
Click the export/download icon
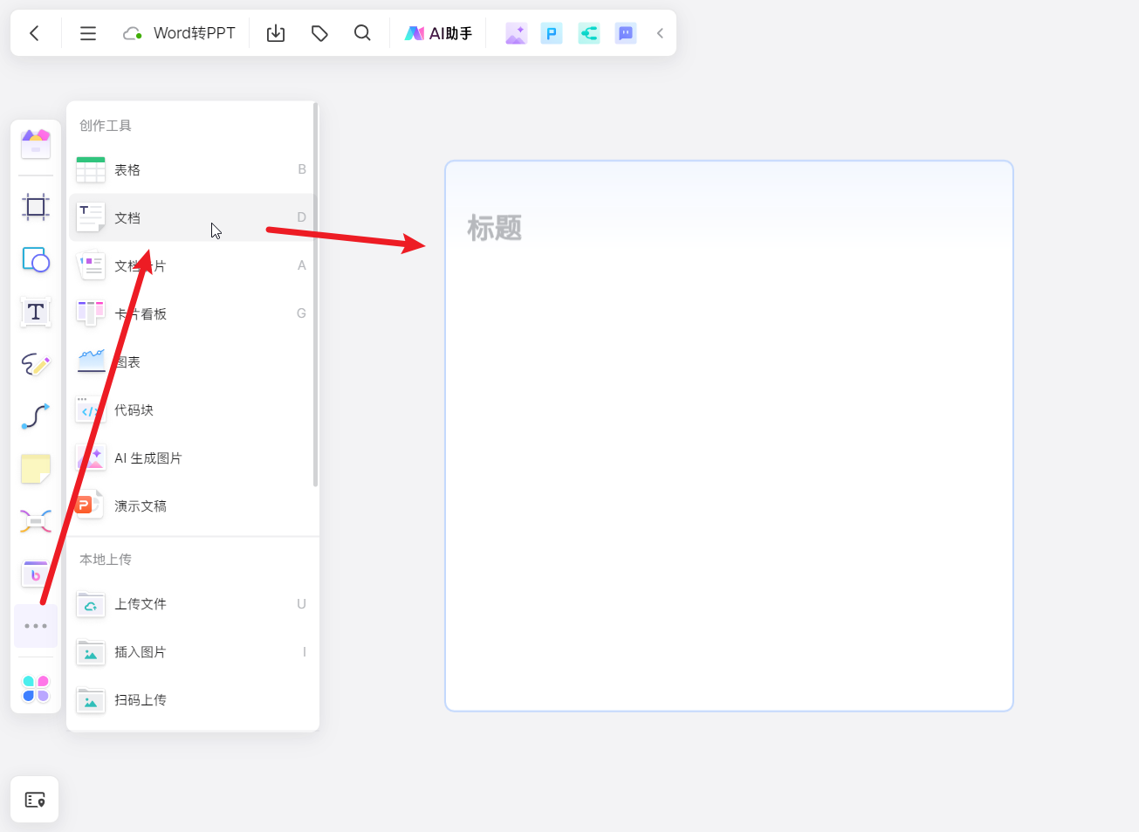(x=276, y=33)
